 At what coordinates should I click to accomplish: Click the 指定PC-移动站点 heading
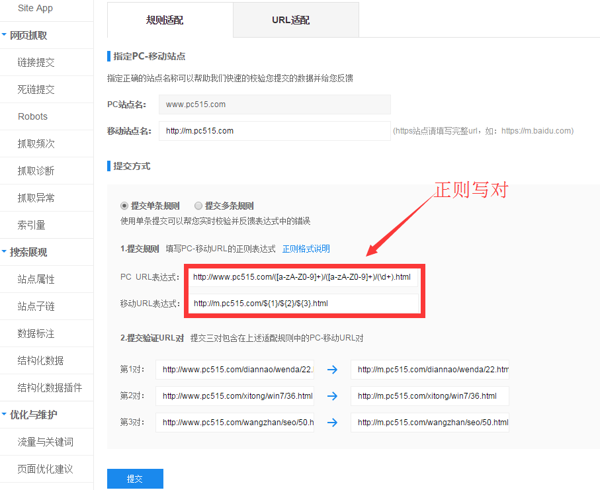150,56
